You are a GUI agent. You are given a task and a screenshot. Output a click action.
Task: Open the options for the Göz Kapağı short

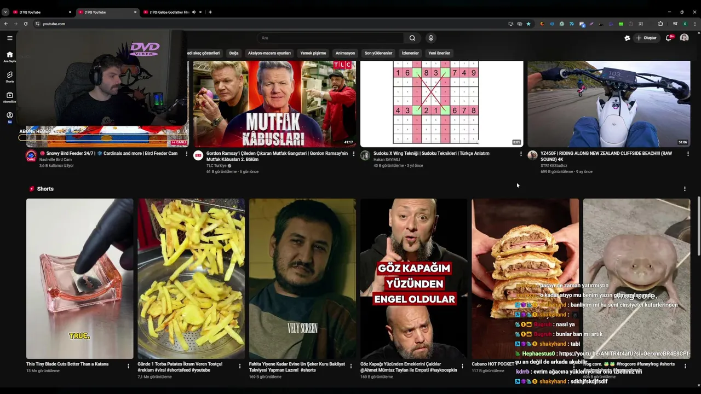coord(462,366)
